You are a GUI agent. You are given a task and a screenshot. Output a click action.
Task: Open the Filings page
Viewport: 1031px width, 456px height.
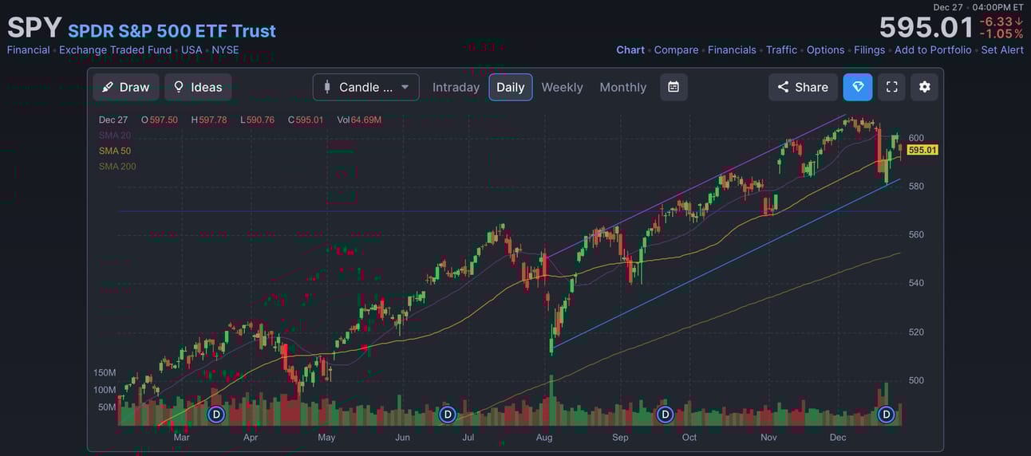[869, 49]
